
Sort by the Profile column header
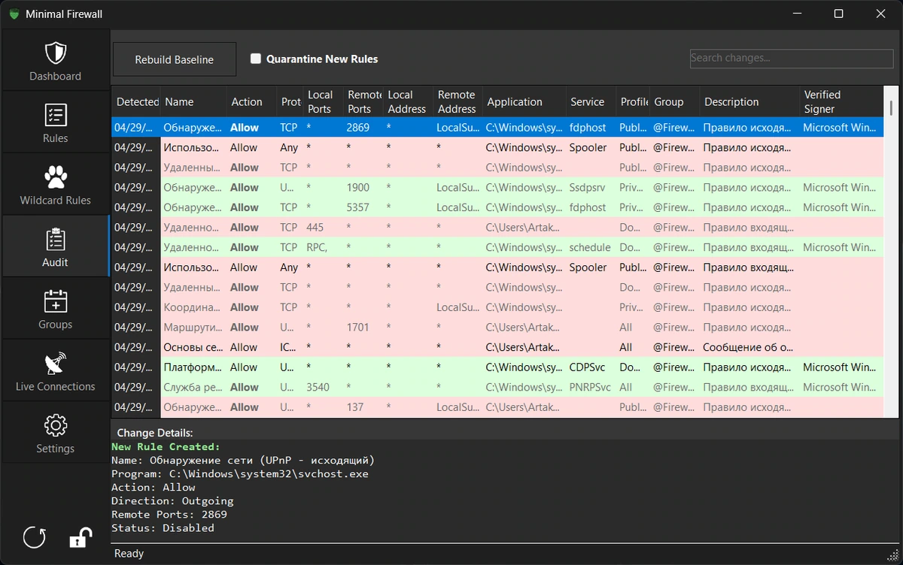click(x=634, y=101)
